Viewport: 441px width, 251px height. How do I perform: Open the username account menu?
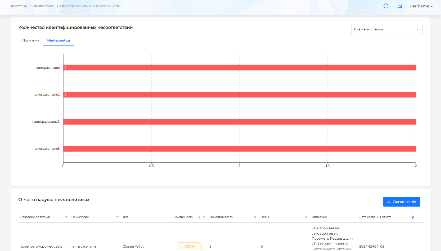(421, 6)
